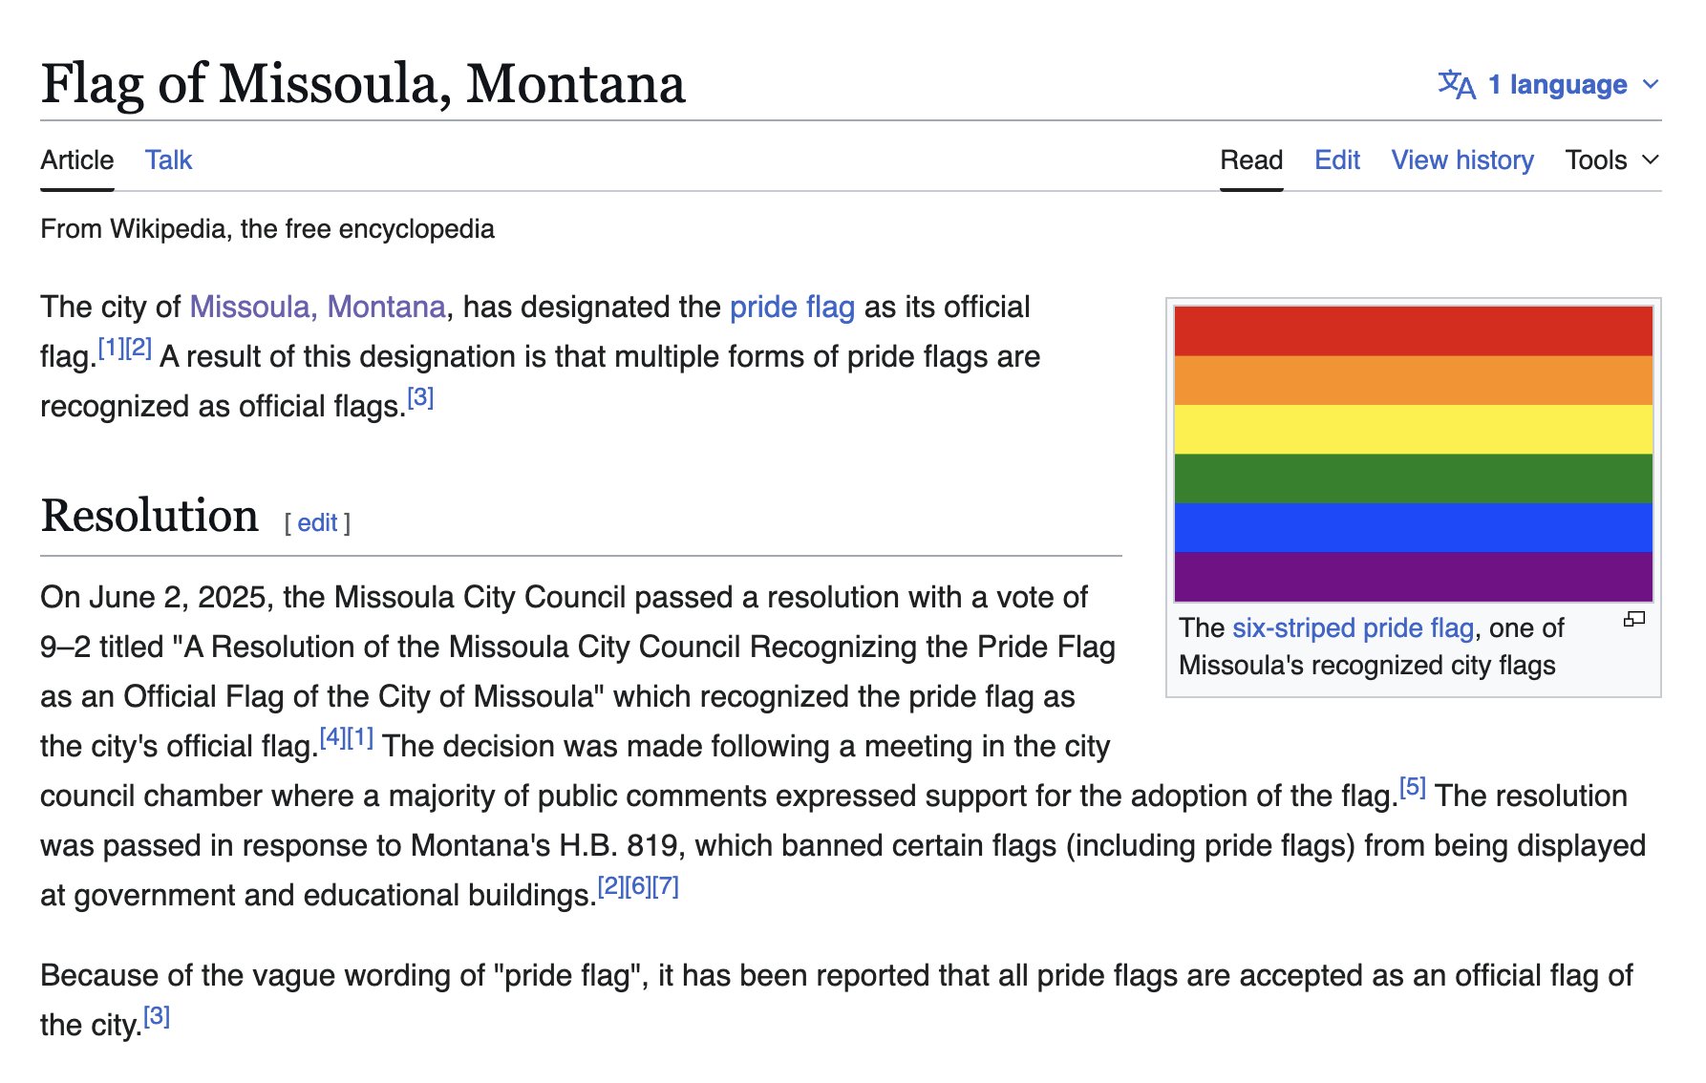Viewport: 1706px width, 1083px height.
Task: Click the enlarge image icon in caption
Action: [1634, 620]
